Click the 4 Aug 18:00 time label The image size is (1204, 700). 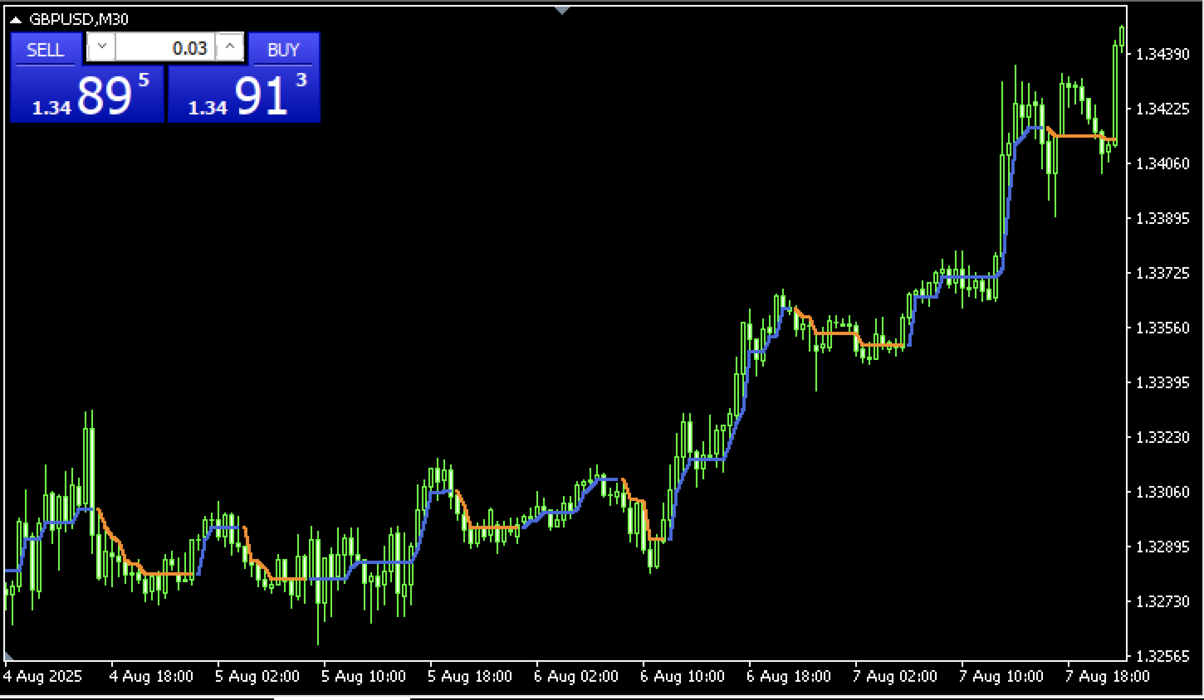click(x=151, y=676)
